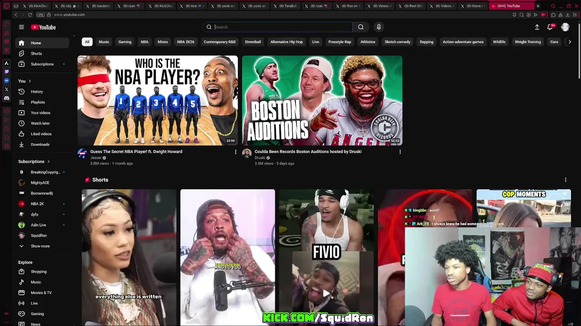Click the YouTube logo
The width and height of the screenshot is (581, 326).
pyautogui.click(x=43, y=27)
